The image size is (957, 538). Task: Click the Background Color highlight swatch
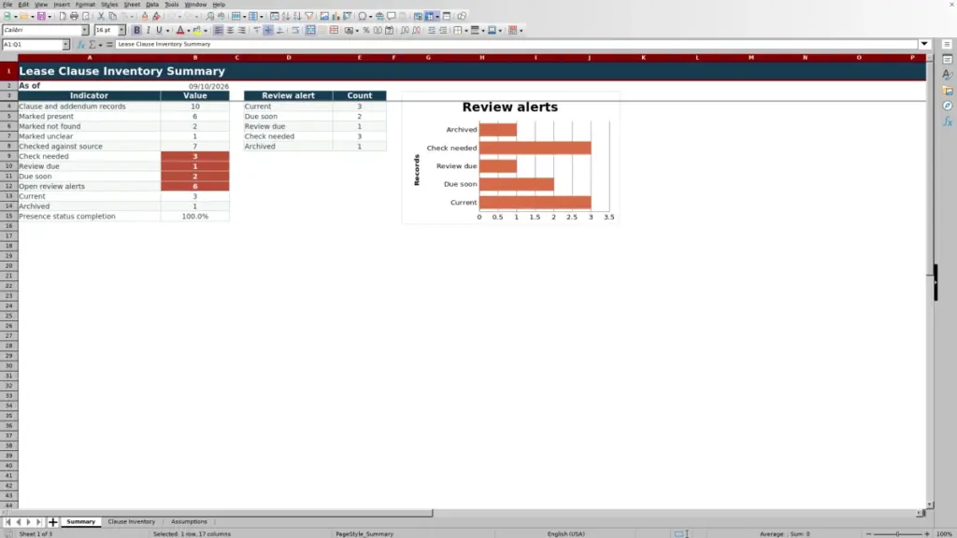[197, 30]
